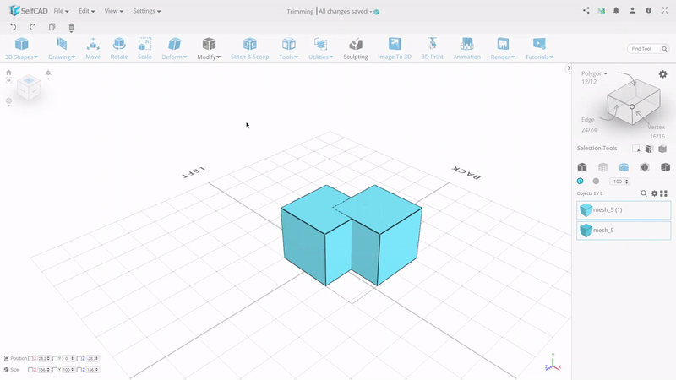Open the 3D Shapes tool menu
Image resolution: width=676 pixels, height=380 pixels.
pos(21,48)
